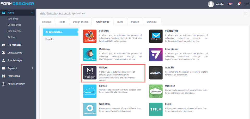Viewport: 250px width, 119px height.
Task: Open the FreshOffice title link
Action: [x=105, y=104]
